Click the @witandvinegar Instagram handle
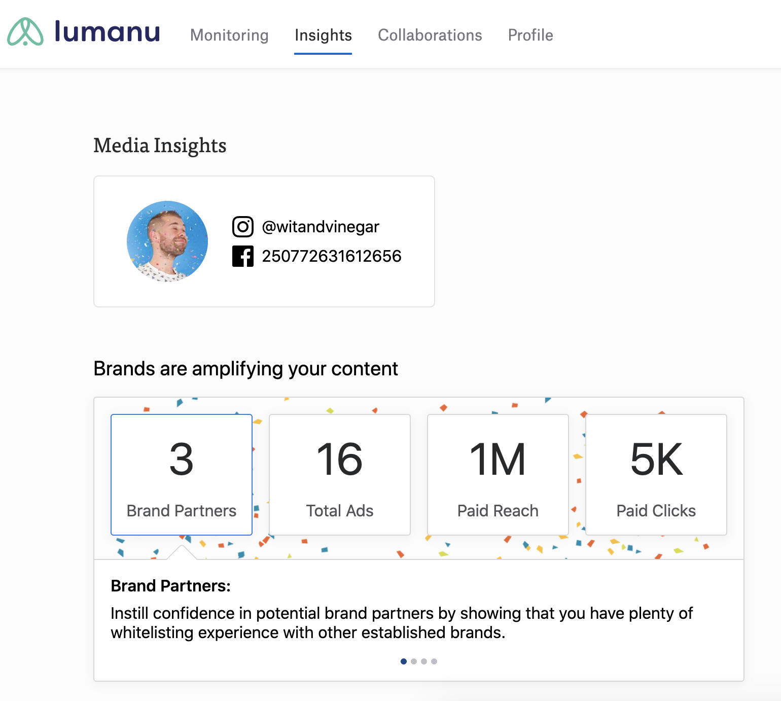The height and width of the screenshot is (701, 781). [321, 227]
